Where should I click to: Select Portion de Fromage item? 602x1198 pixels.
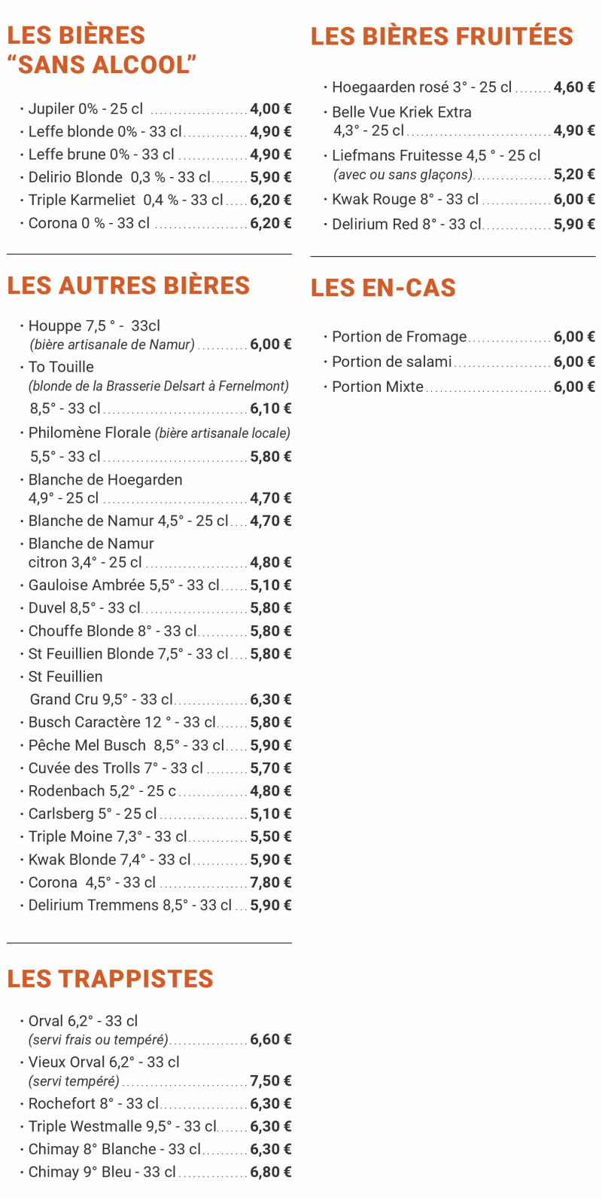click(459, 337)
